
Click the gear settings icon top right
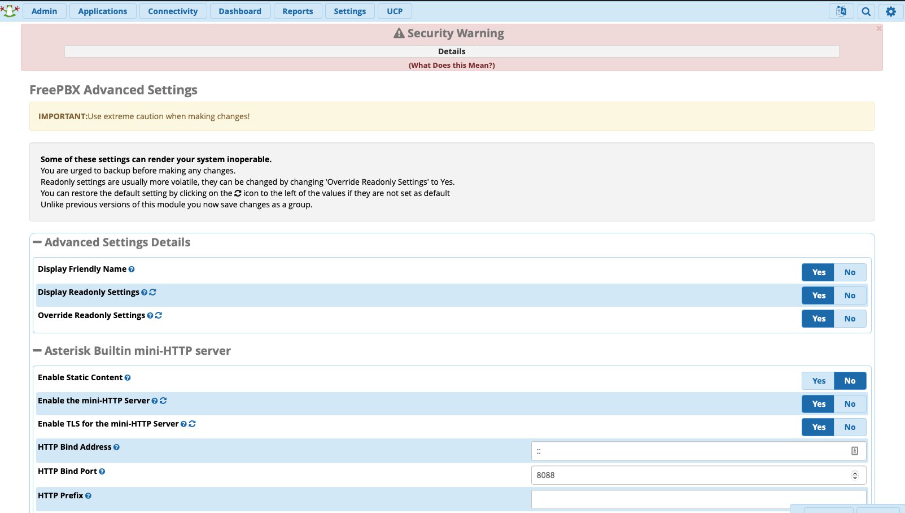tap(891, 11)
